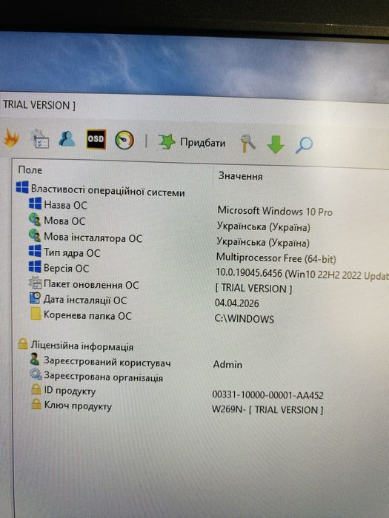
Task: Click the padlock icon beside Ключ продукту
Action: coord(36,404)
